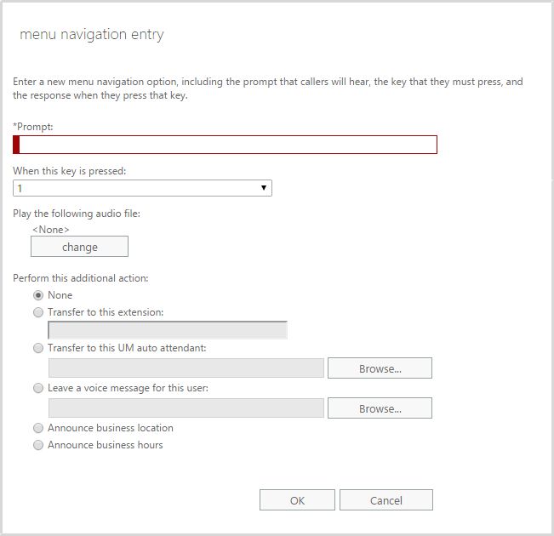The width and height of the screenshot is (554, 536).
Task: Click the change audio file button
Action: pyautogui.click(x=79, y=247)
